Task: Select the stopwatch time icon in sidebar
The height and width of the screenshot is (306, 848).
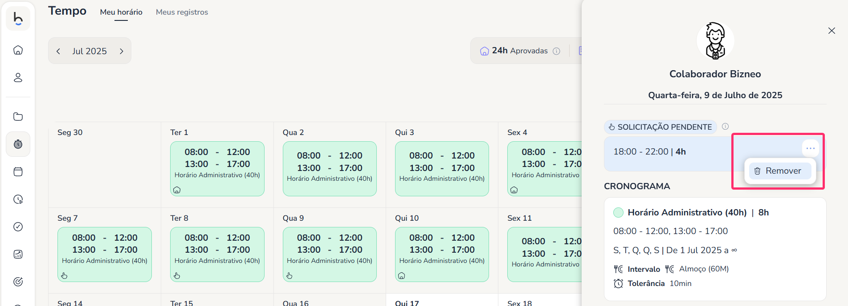Action: coord(18,144)
